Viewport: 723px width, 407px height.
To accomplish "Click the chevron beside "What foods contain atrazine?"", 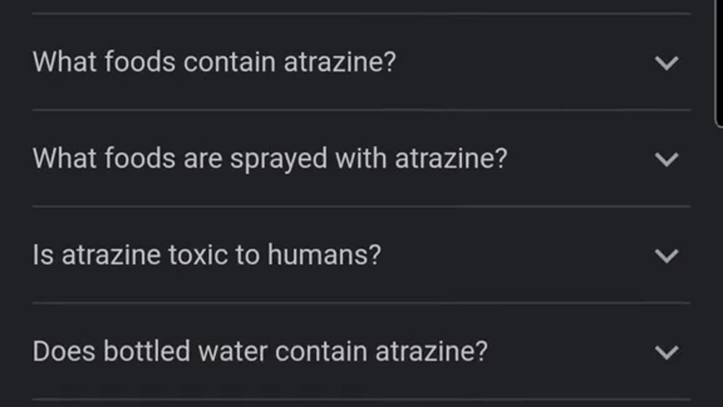I will [x=667, y=62].
